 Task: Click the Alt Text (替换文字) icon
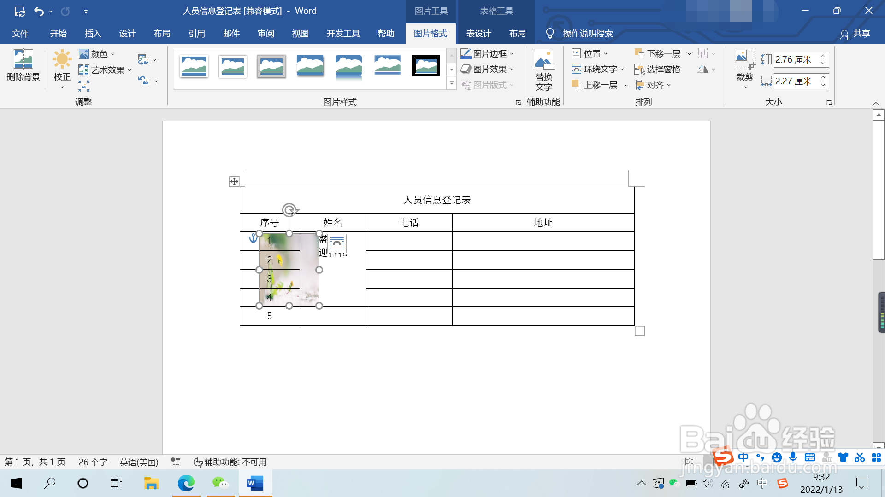point(543,61)
